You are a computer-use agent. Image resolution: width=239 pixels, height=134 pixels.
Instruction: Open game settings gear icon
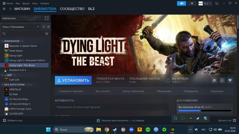pyautogui.click(x=214, y=80)
